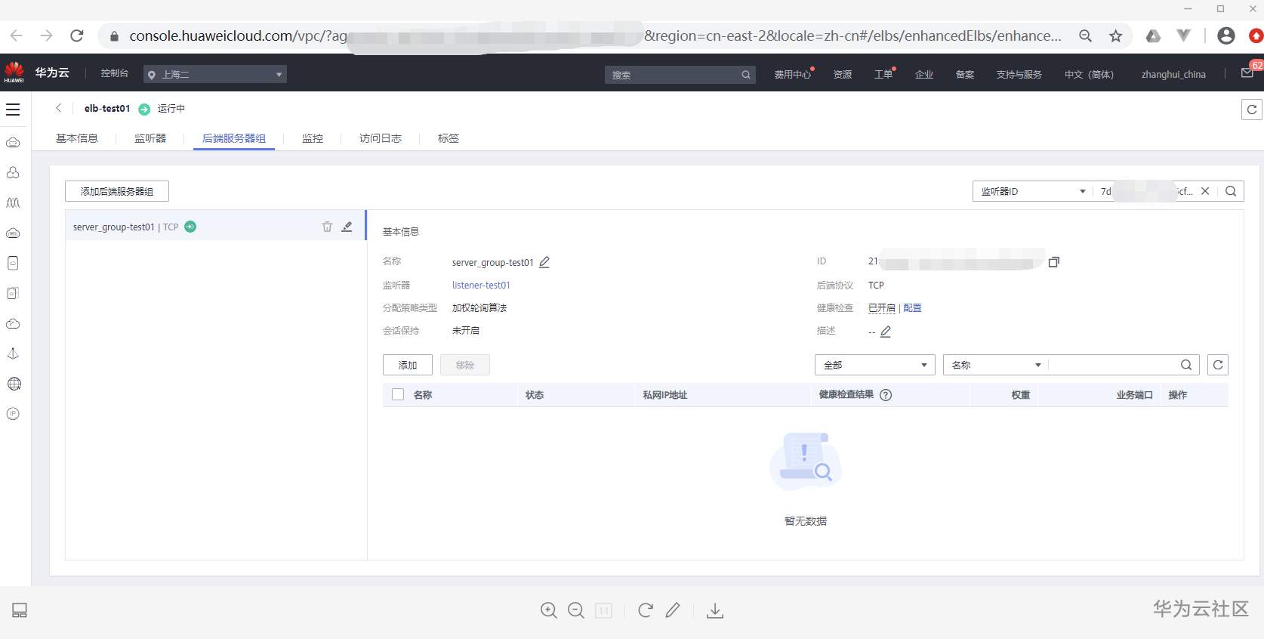This screenshot has height=639, width=1264.
Task: Select all backend servers with header checkbox
Action: (x=398, y=394)
